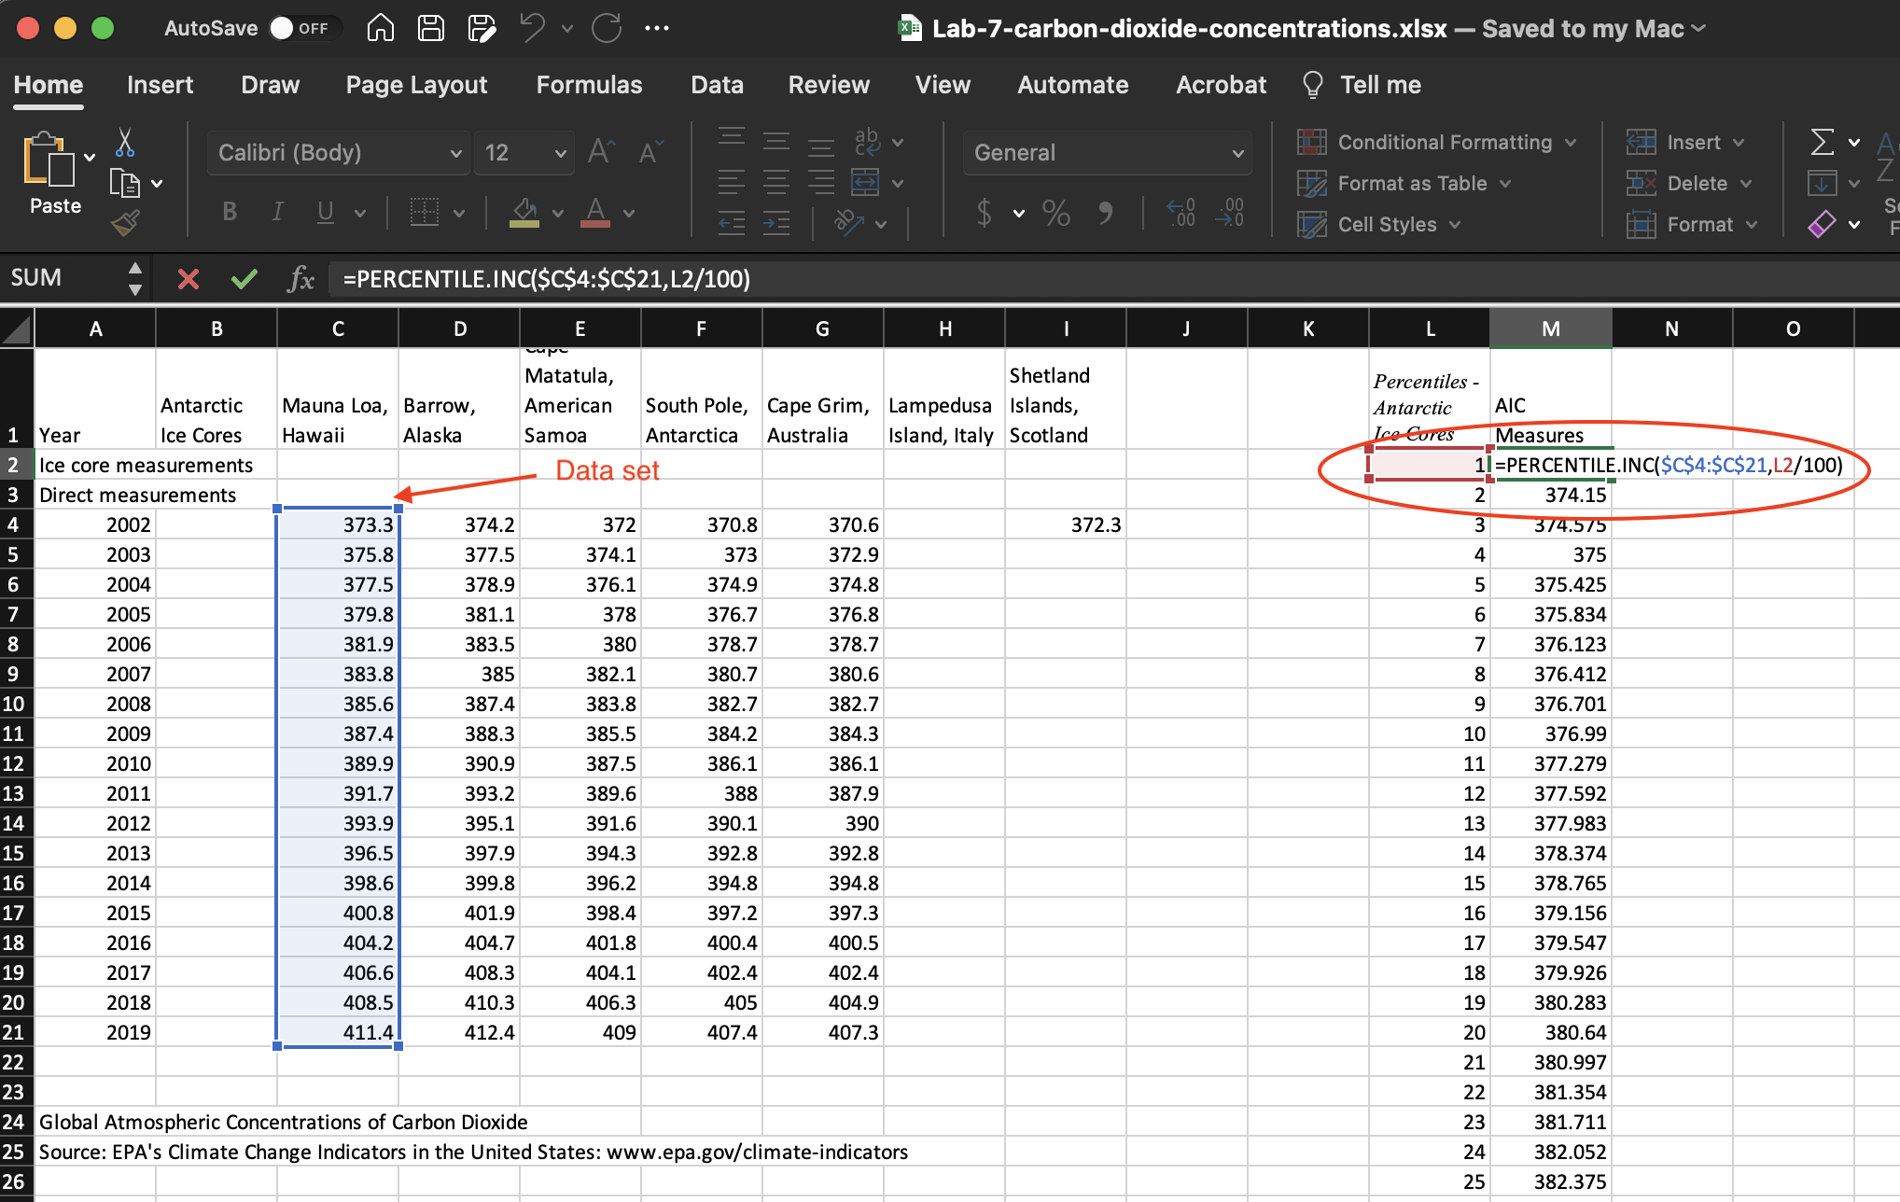Click the Formulas menu tab
The image size is (1900, 1202).
[x=586, y=85]
